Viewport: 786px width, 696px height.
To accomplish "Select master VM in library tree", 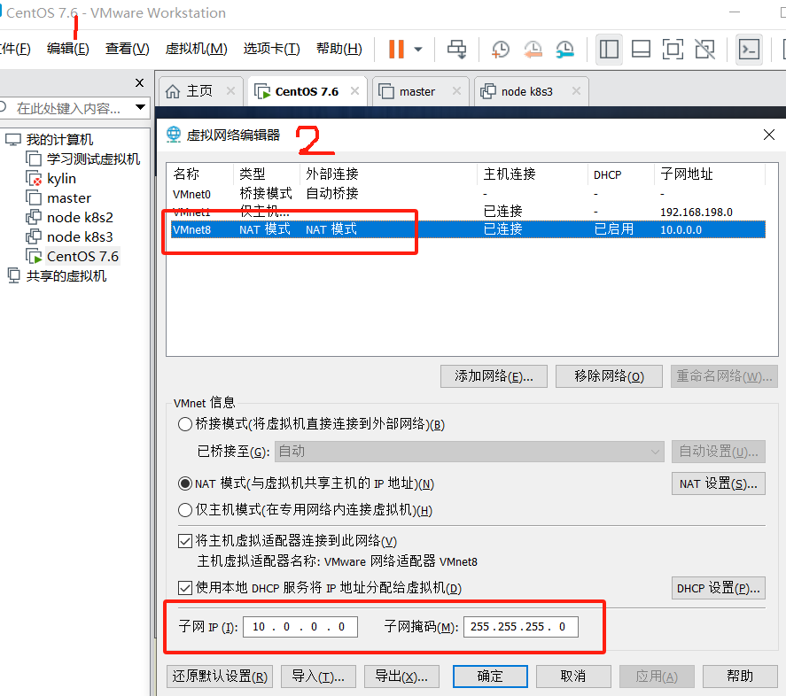I will point(68,198).
